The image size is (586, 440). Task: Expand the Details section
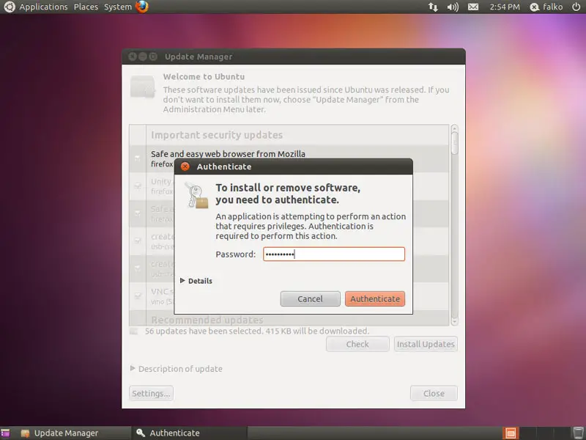(196, 281)
